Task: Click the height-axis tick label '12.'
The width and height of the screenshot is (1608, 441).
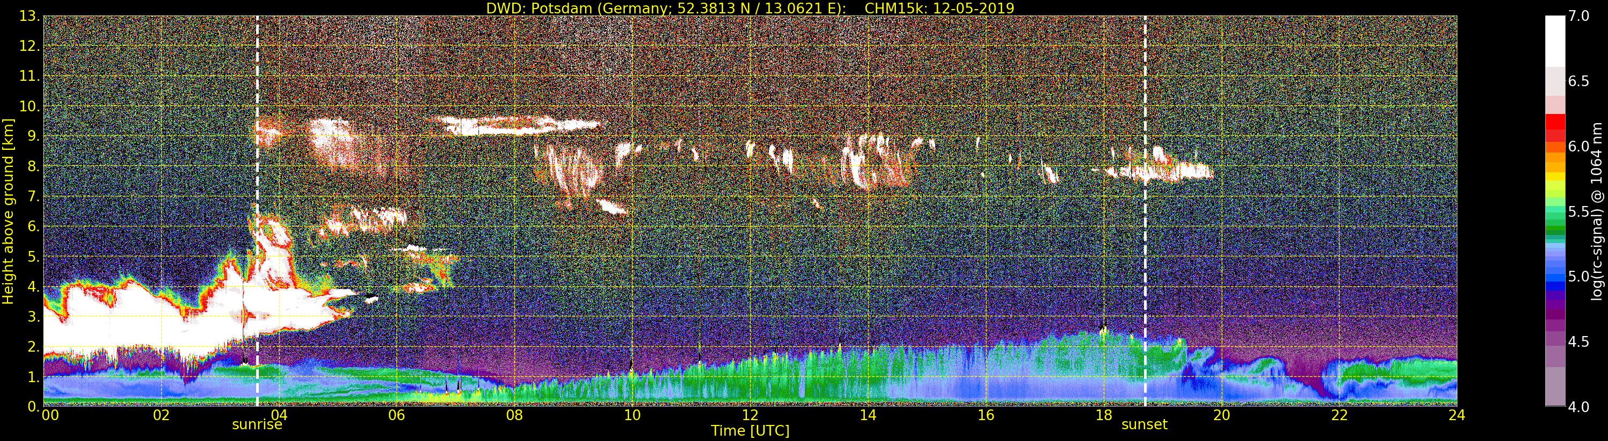Action: tap(29, 46)
